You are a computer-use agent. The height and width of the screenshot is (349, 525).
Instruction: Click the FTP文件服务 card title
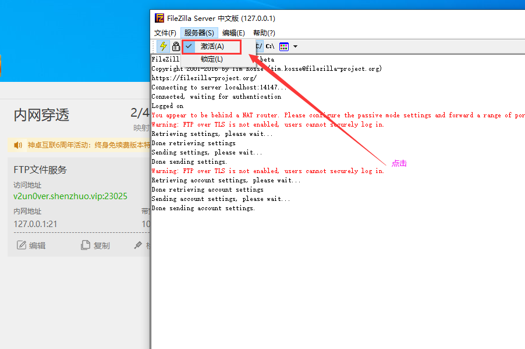pyautogui.click(x=40, y=170)
